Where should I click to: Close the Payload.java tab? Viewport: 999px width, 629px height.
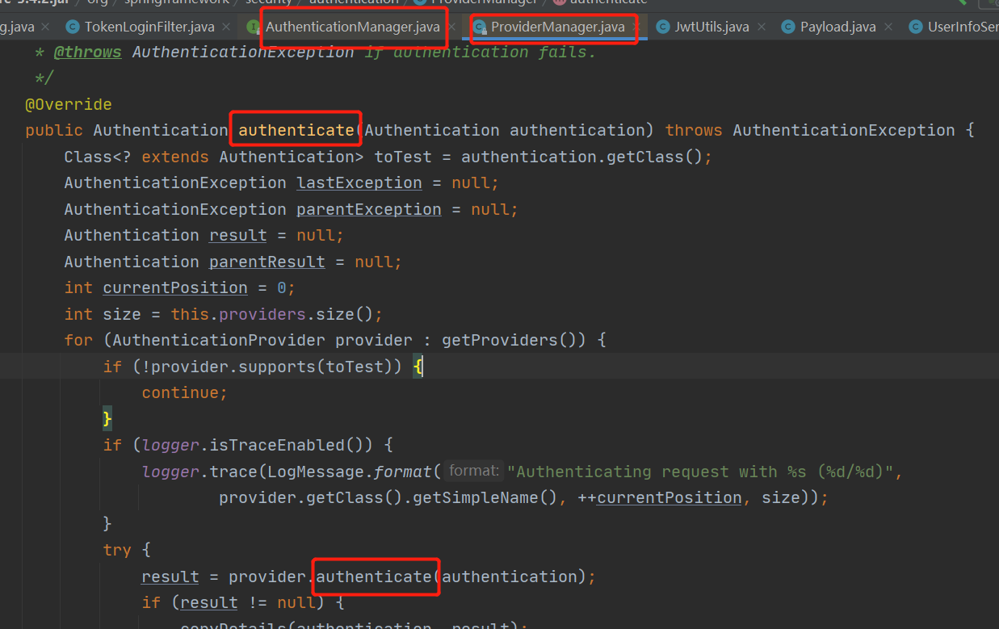889,27
